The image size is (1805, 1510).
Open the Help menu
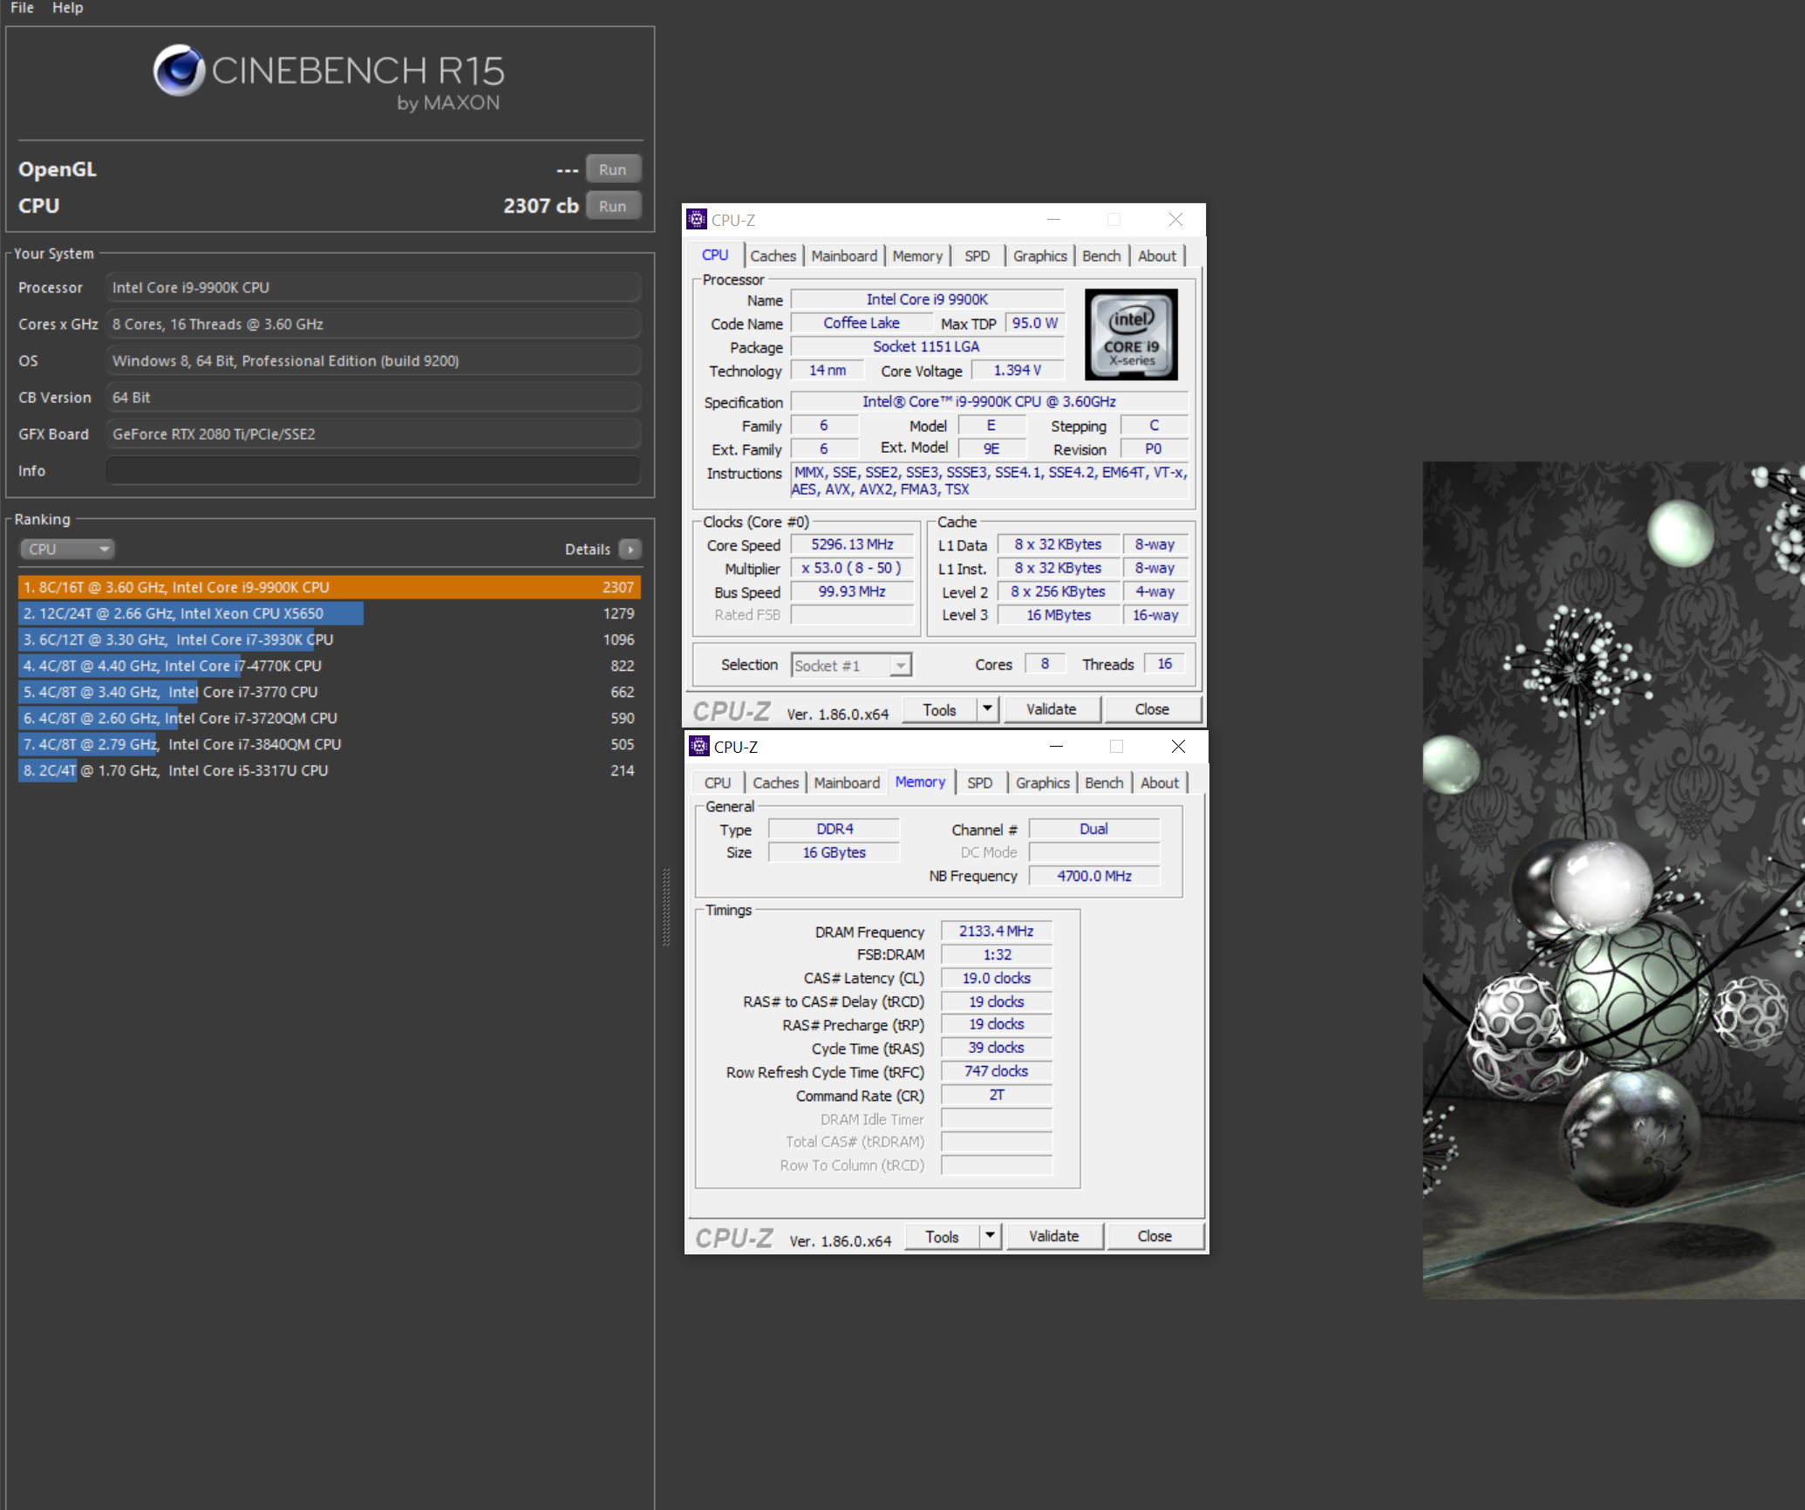[67, 8]
